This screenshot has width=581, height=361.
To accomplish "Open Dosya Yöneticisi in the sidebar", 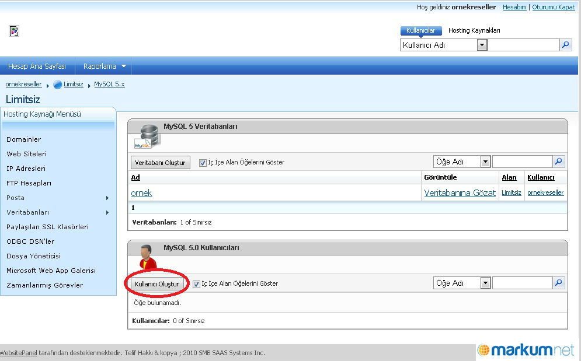I will pos(33,256).
